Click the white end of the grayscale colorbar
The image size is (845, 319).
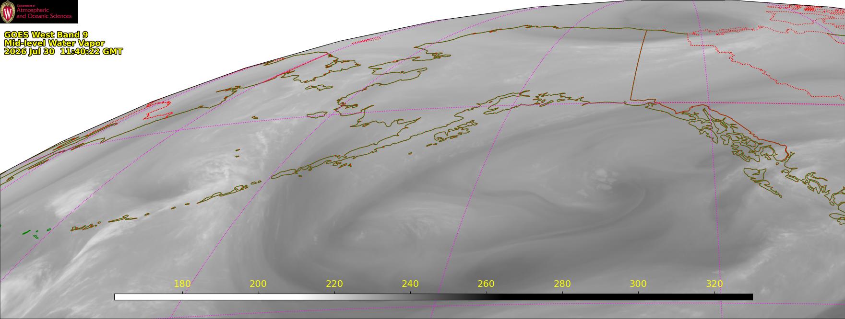(206, 297)
